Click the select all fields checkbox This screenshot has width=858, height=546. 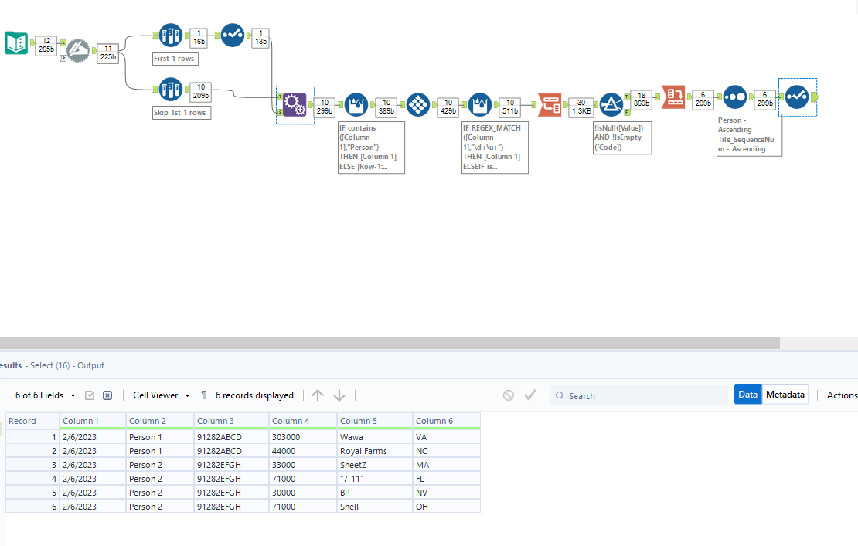click(x=90, y=395)
